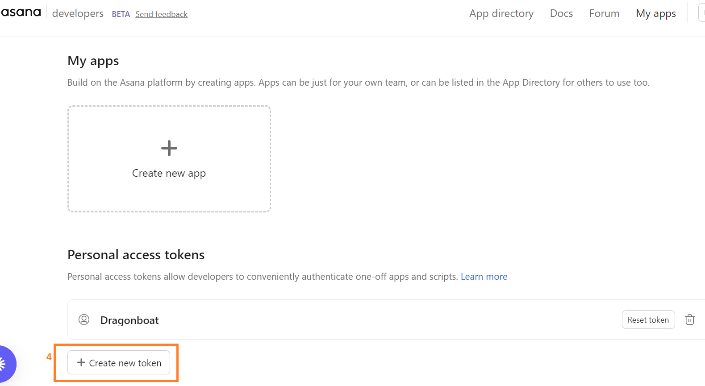The width and height of the screenshot is (705, 386).
Task: Go to Forum in the navigation
Action: (604, 13)
